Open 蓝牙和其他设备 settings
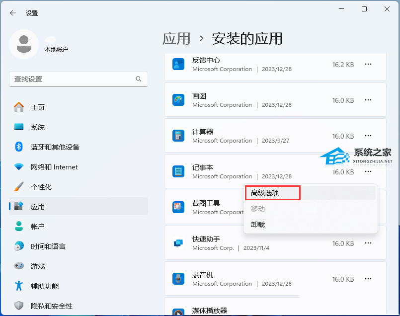The image size is (400, 316). (x=55, y=147)
